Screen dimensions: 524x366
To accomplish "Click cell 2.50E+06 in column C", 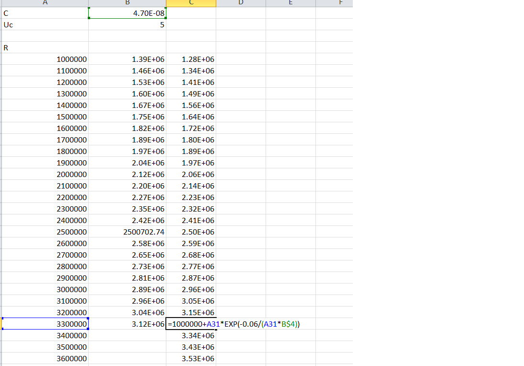I will point(191,232).
